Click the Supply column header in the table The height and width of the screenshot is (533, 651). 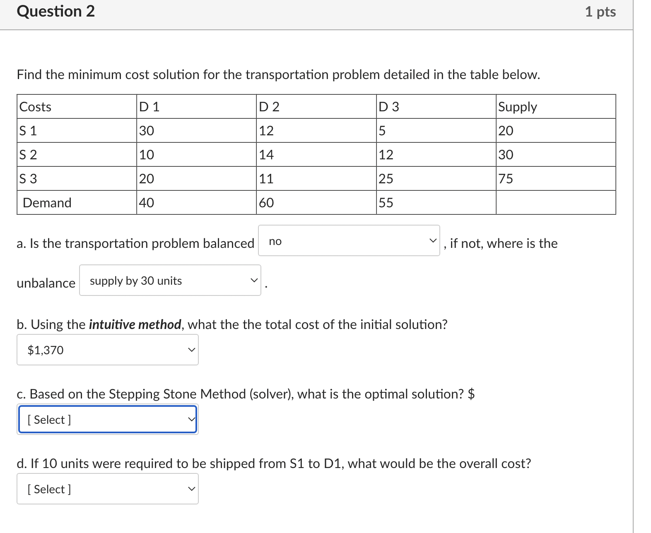(517, 107)
